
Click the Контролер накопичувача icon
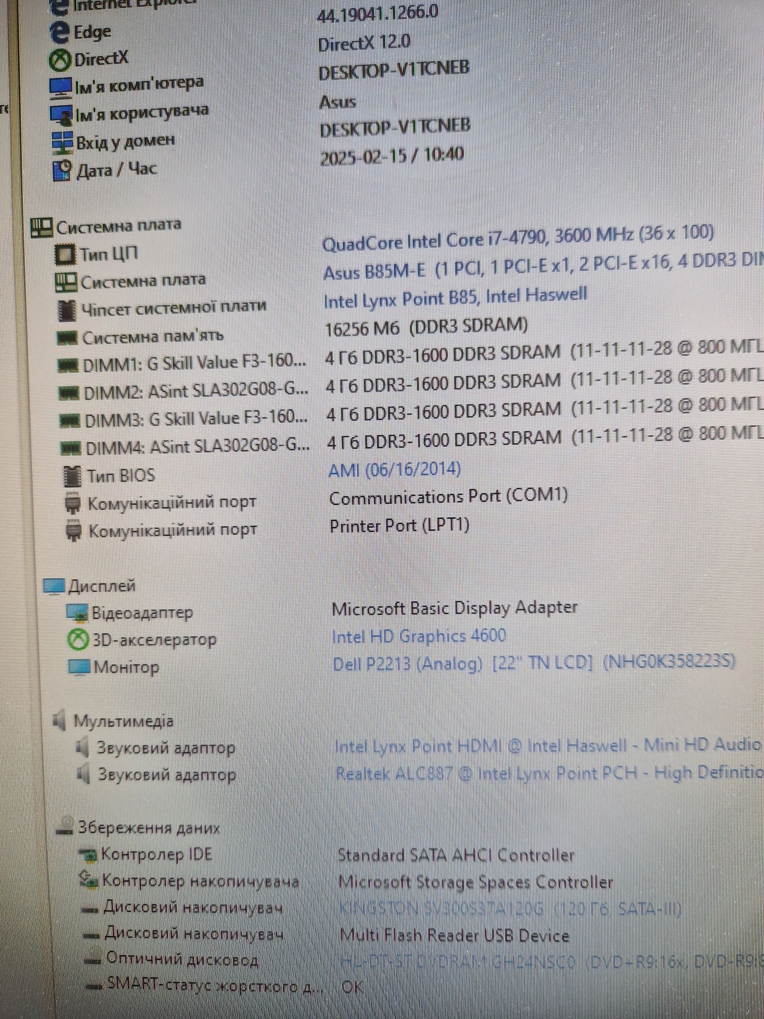89,880
